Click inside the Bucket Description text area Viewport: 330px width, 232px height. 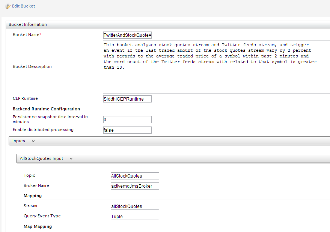216,67
